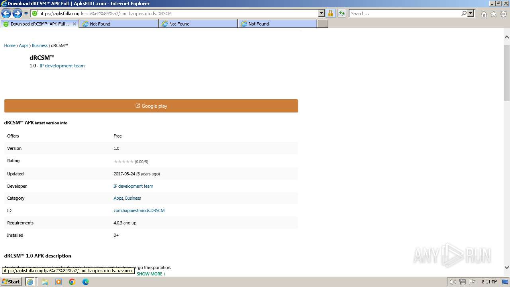The image size is (510, 287).
Task: Open the Windows Start button
Action: [x=11, y=282]
